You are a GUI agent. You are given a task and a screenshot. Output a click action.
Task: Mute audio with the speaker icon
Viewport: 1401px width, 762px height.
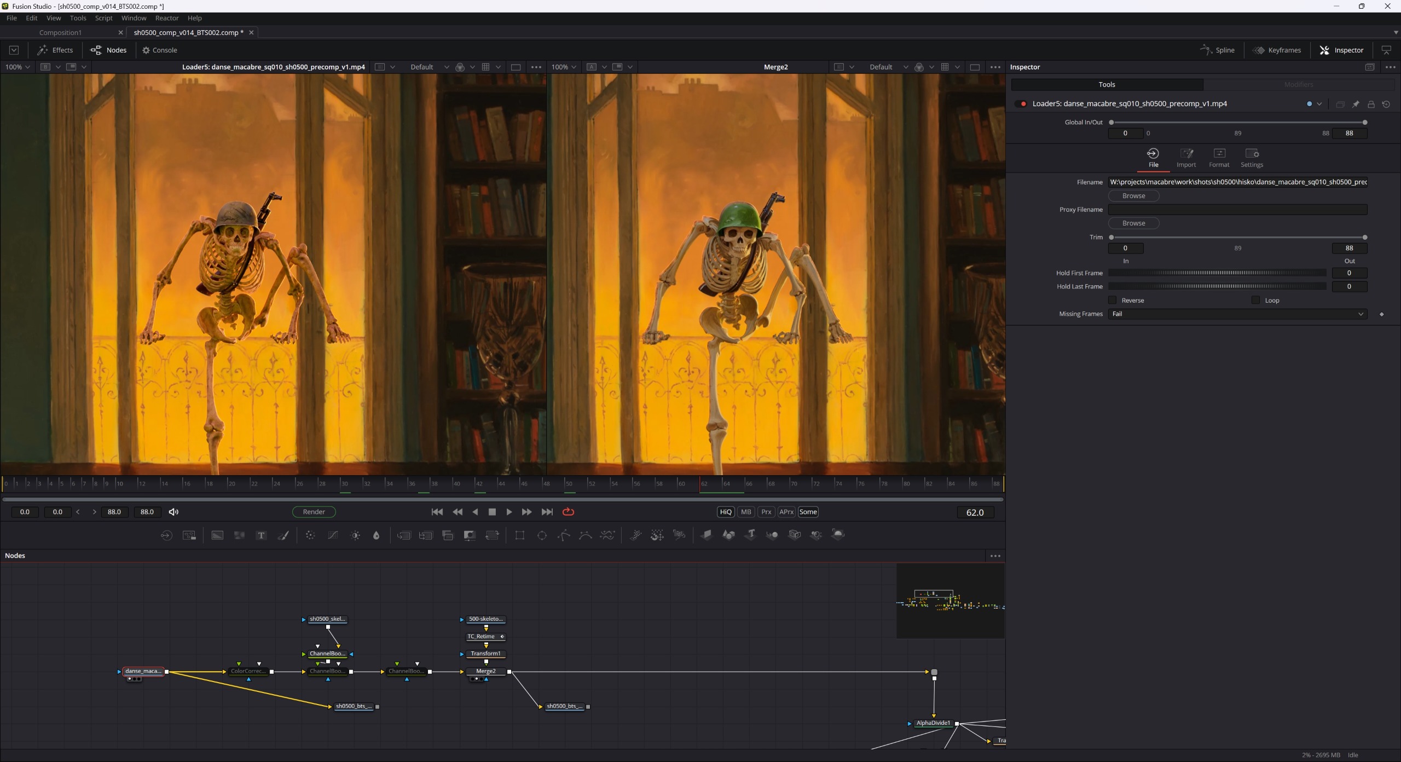point(173,512)
